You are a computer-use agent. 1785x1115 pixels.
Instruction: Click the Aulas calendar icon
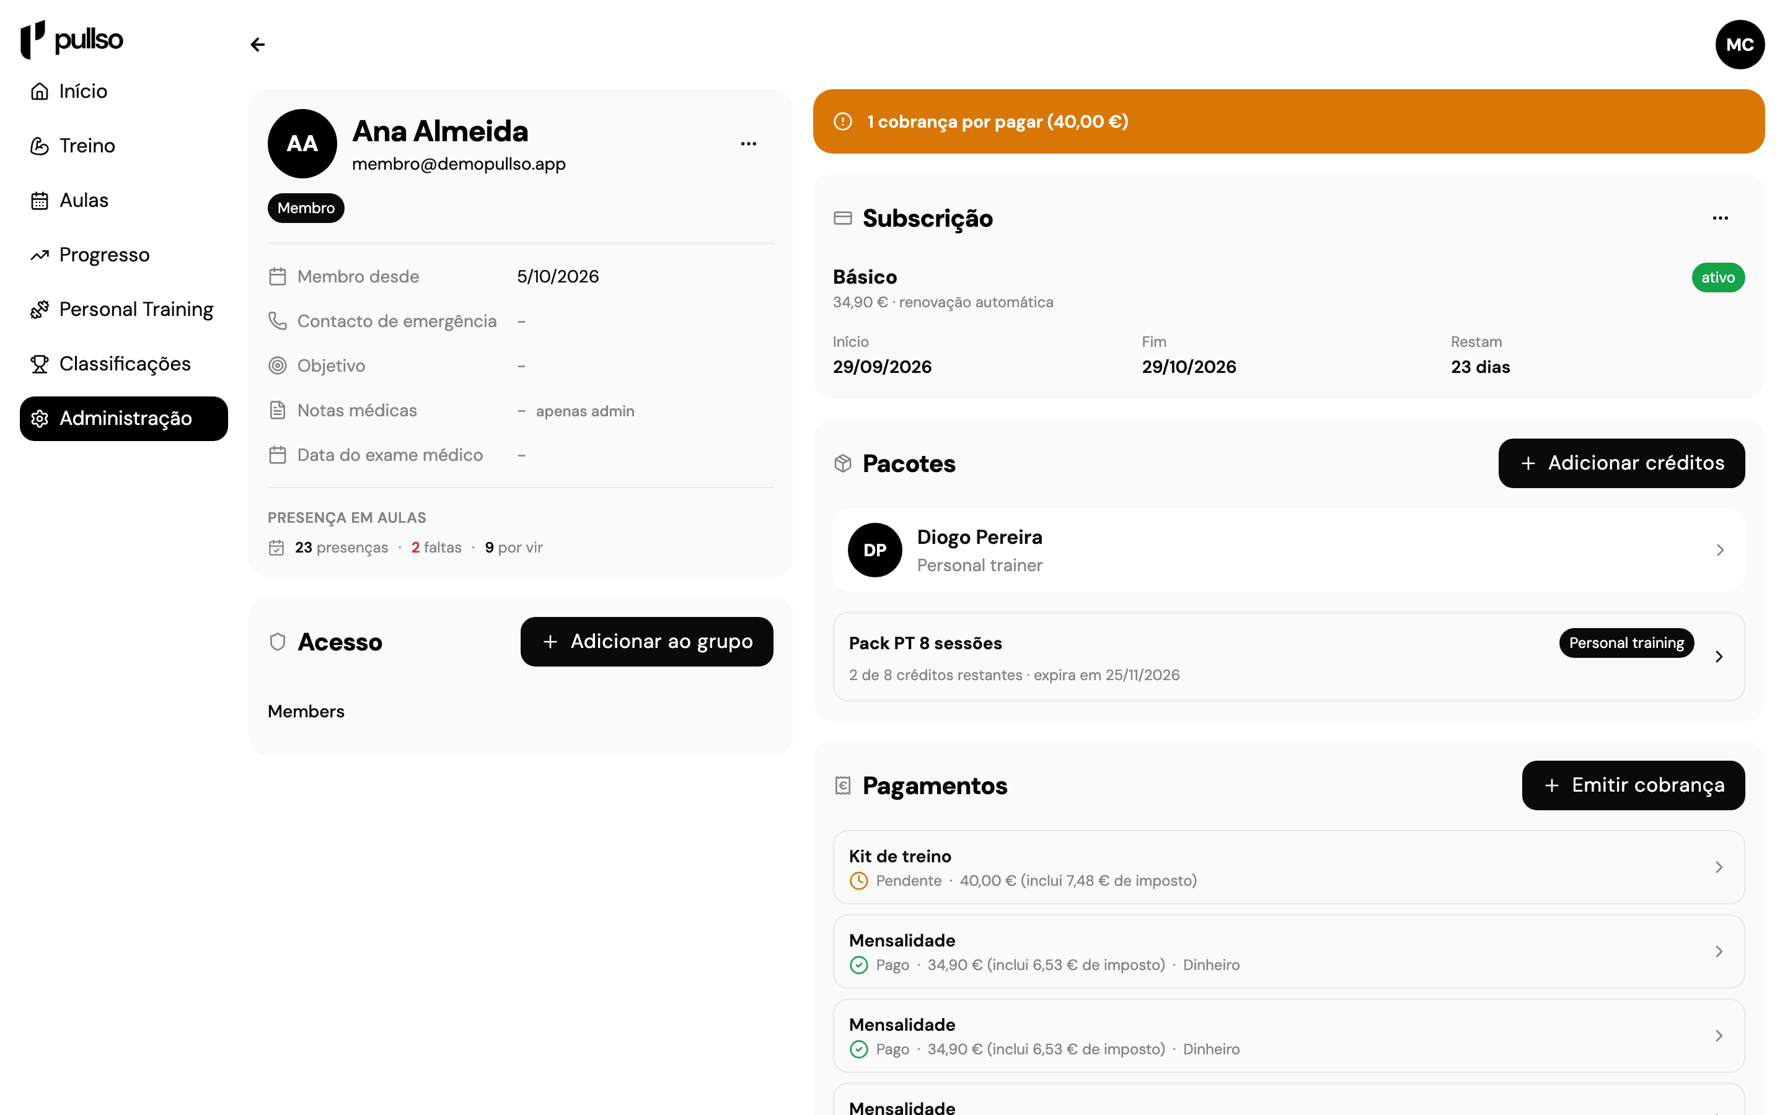[40, 201]
